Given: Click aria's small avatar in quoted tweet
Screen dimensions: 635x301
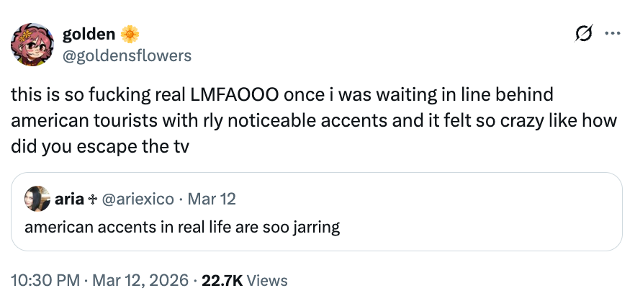Looking at the screenshot, I should coord(37,199).
